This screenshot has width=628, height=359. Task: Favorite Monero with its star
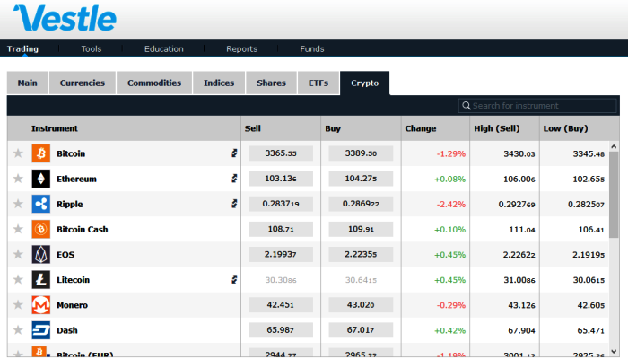click(x=18, y=304)
